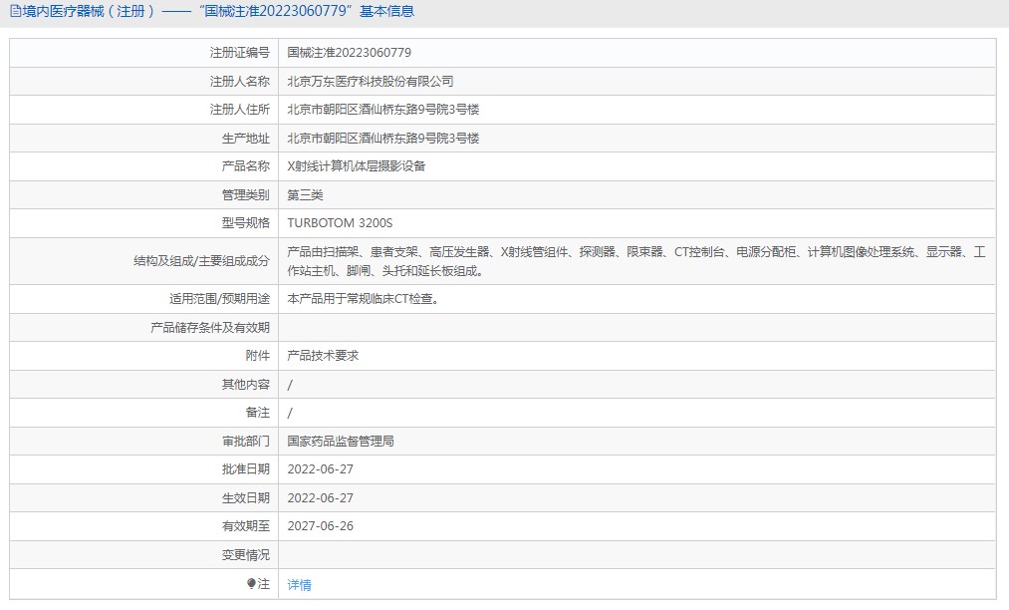Click the 生效日期 label
This screenshot has height=610, width=1009.
(x=245, y=498)
